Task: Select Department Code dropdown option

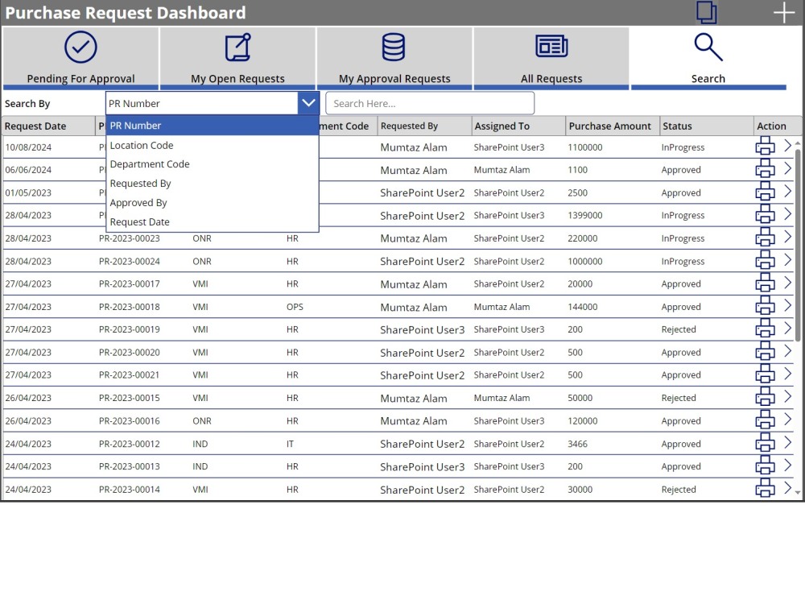Action: point(213,163)
